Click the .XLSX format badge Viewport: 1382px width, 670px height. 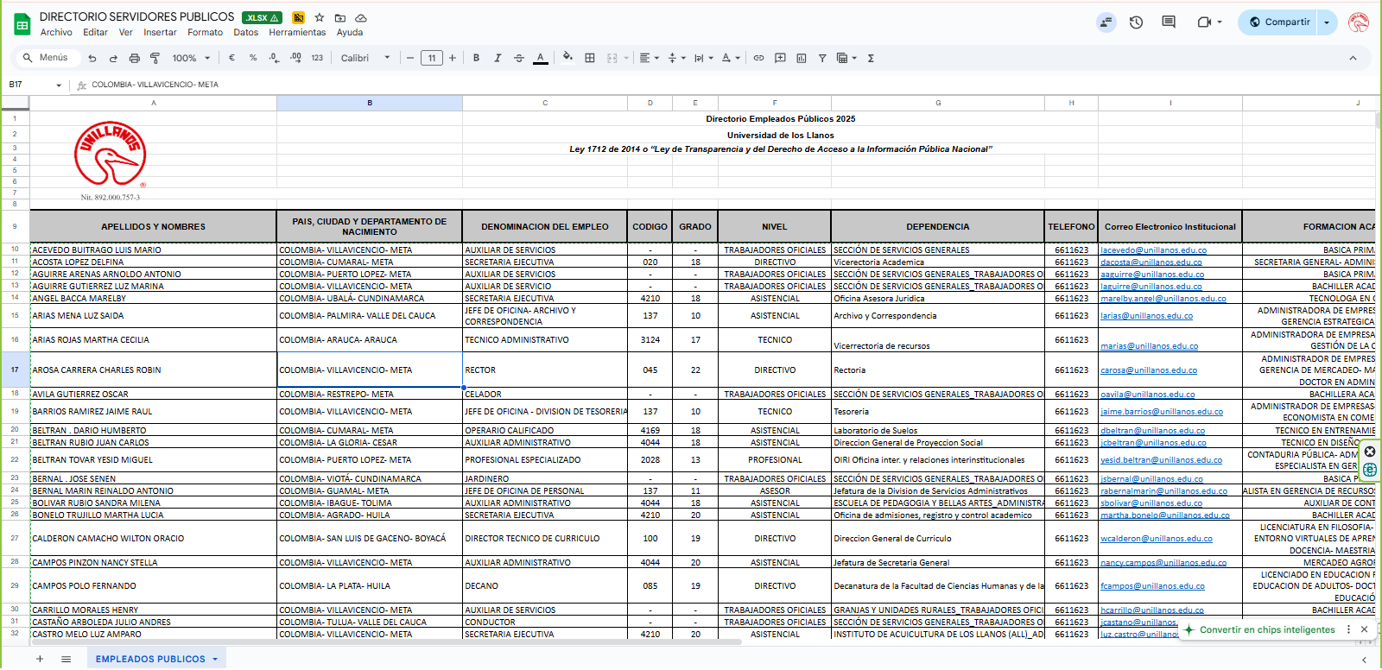tap(262, 17)
